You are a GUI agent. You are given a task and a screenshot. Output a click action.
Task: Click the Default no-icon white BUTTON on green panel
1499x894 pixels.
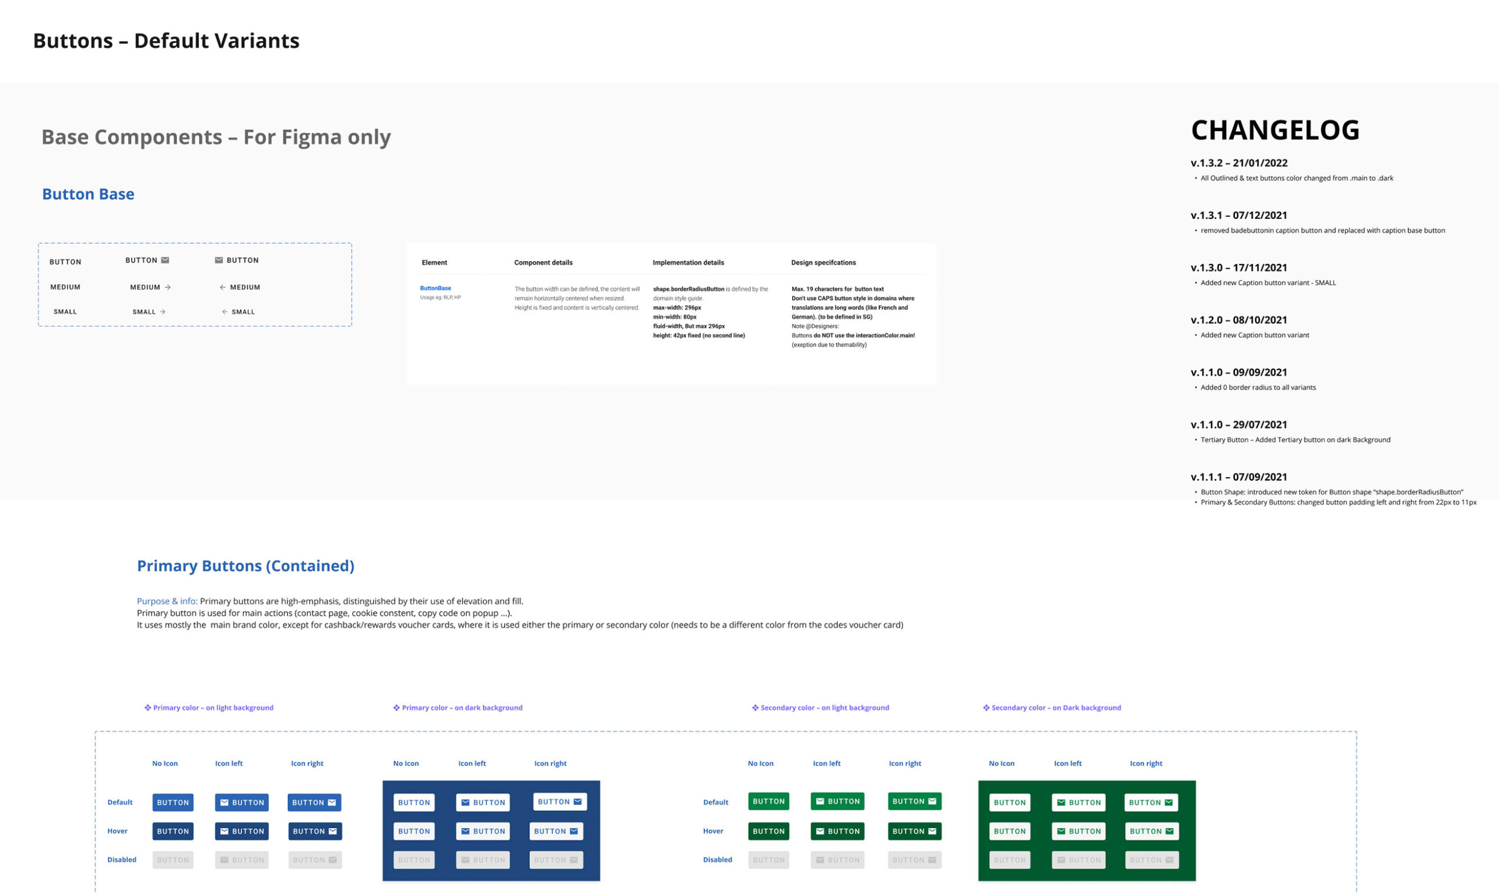click(x=1010, y=803)
